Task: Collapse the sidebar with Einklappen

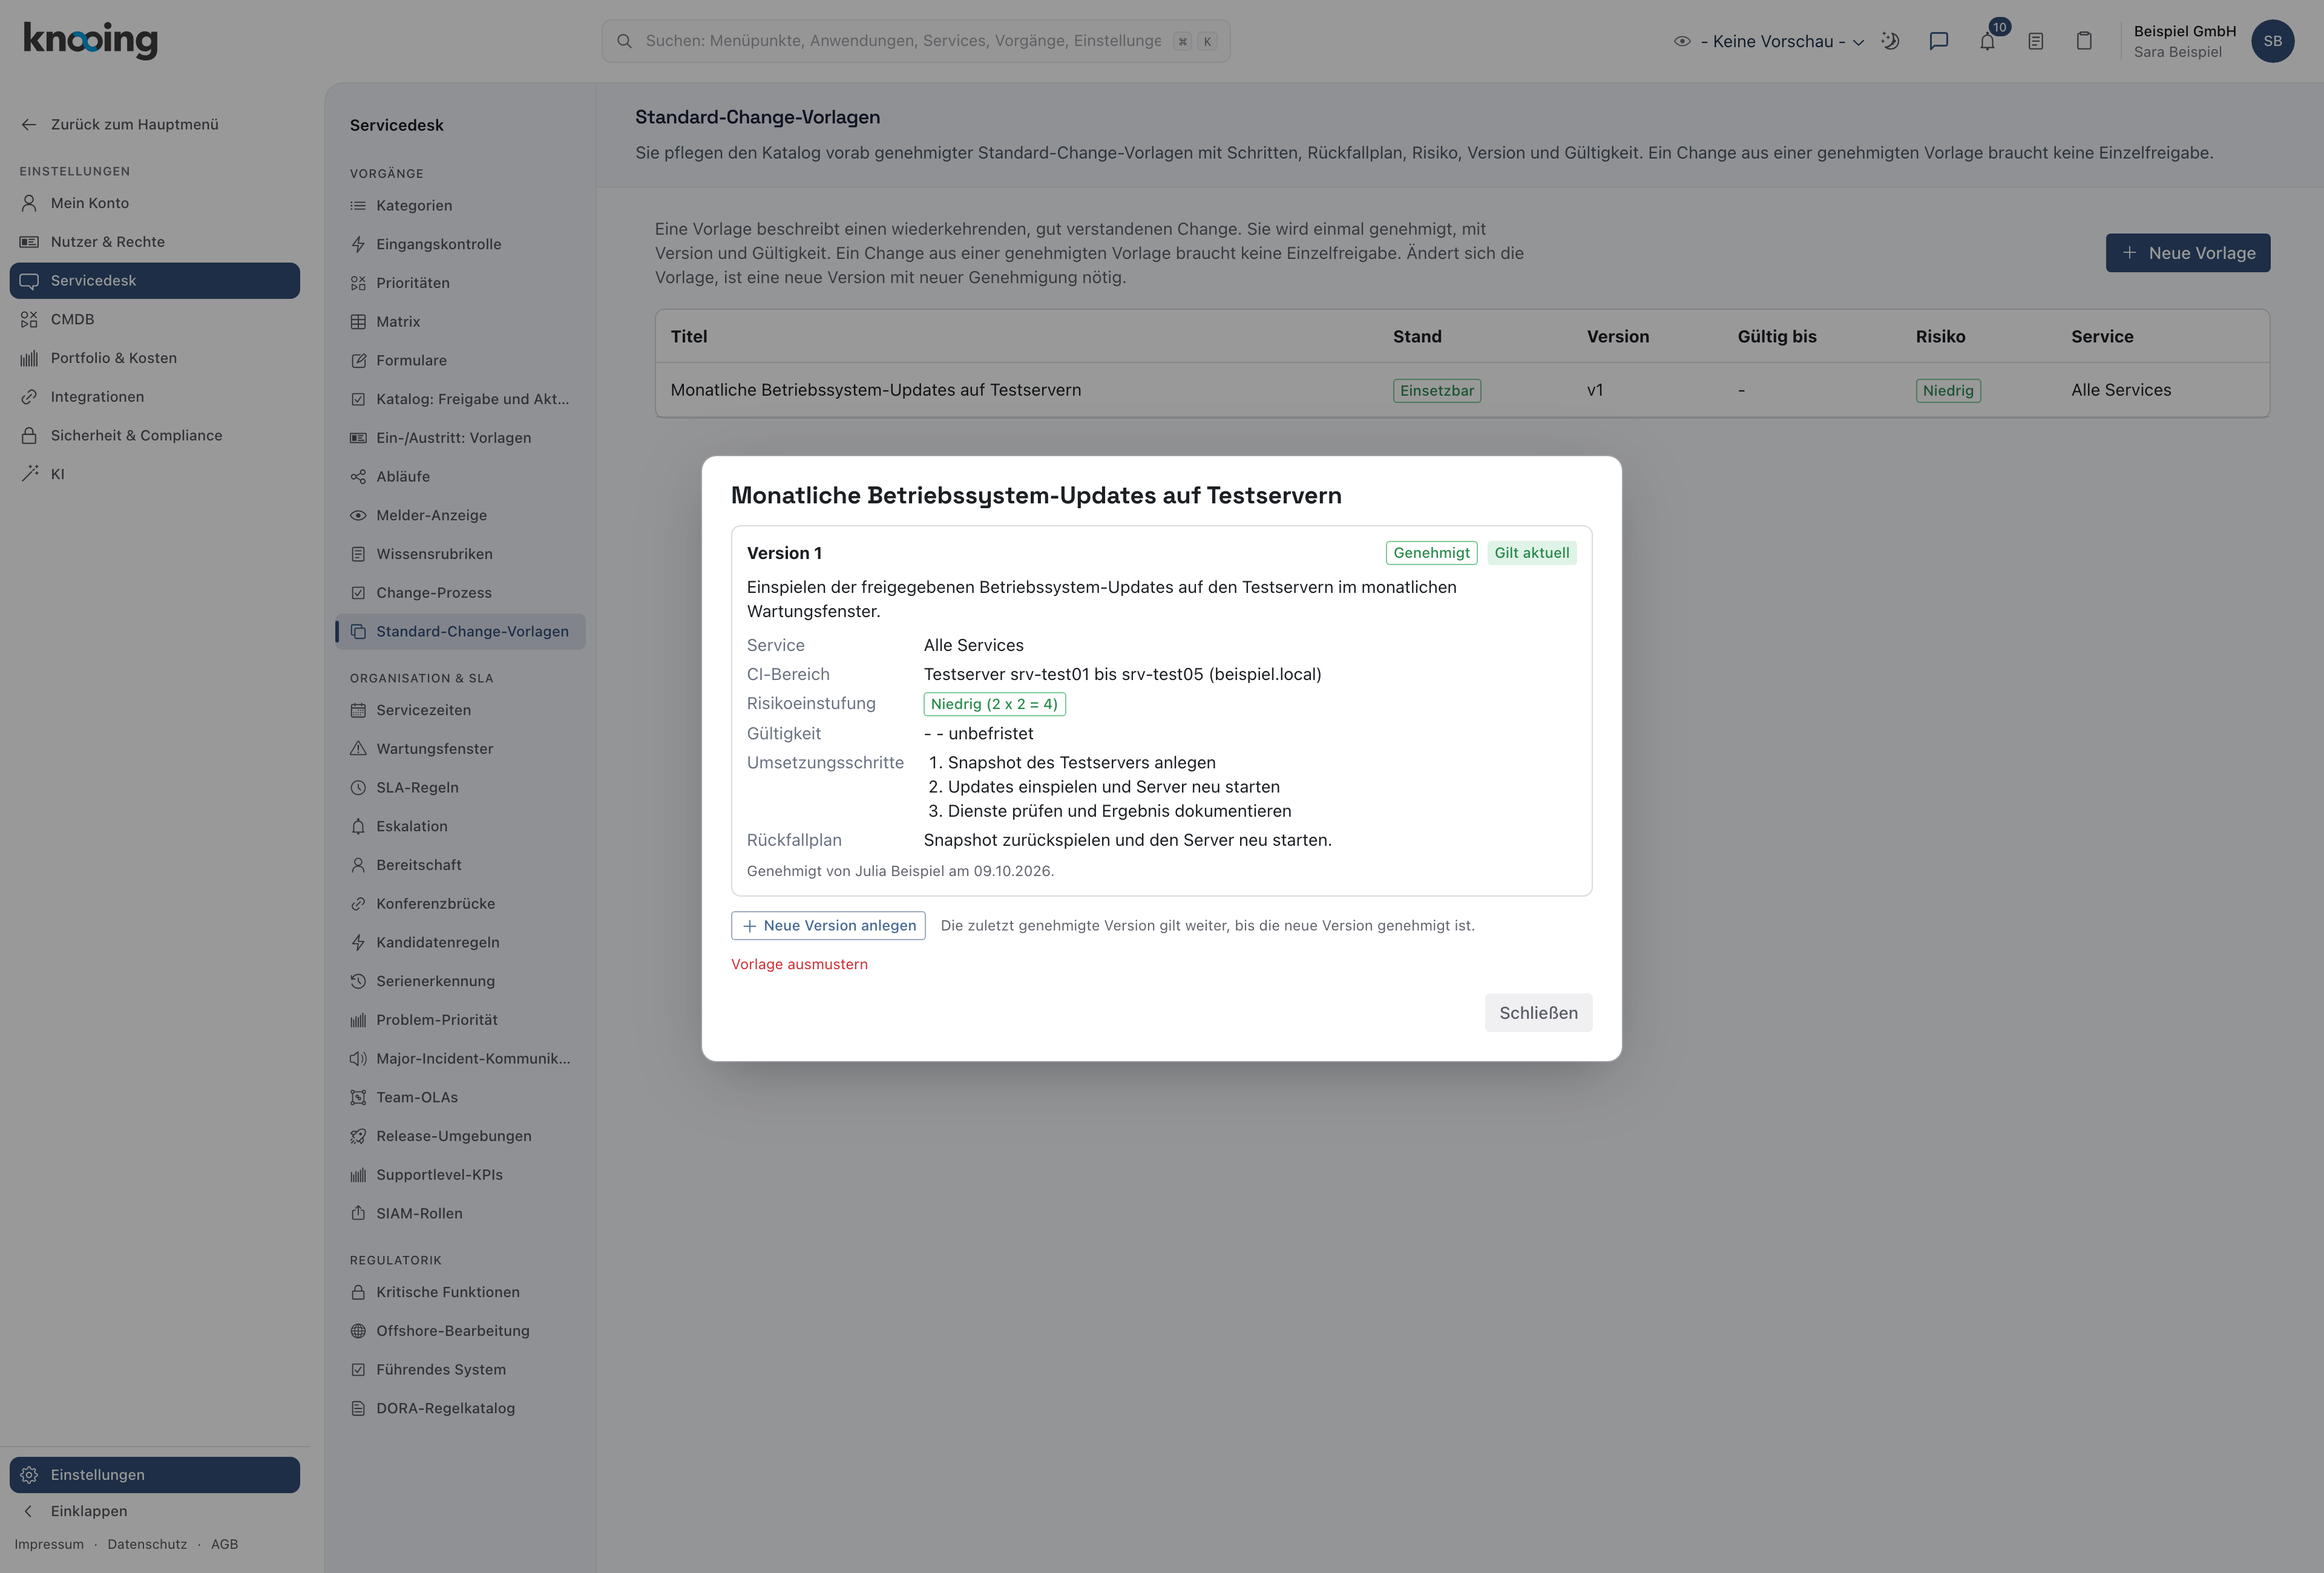Action: click(x=155, y=1511)
